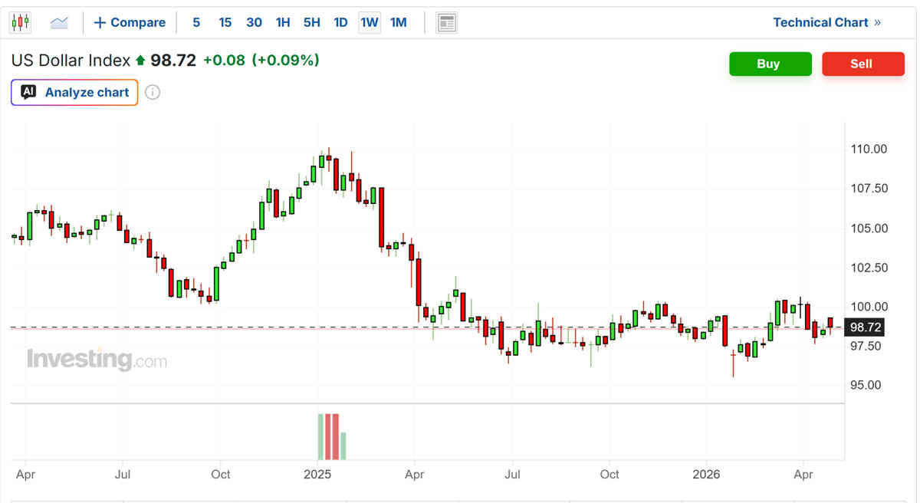This screenshot has height=503, width=920.
Task: Click the volume bars near 2025
Action: pos(332,436)
